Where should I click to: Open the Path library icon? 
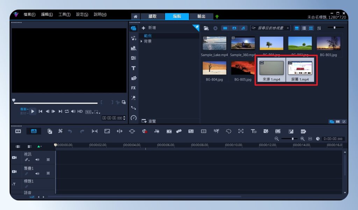coord(134,108)
